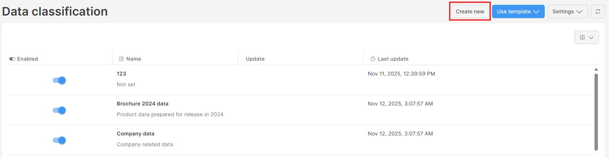The width and height of the screenshot is (609, 158).
Task: Open the column chooser icon dropdown
Action: [x=586, y=37]
